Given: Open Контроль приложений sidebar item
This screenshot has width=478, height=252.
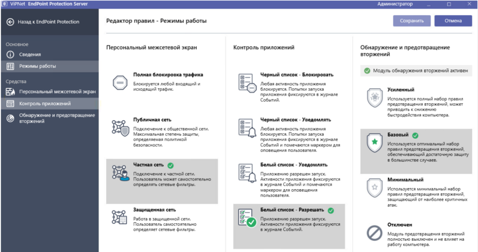Looking at the screenshot, I should 49,104.
